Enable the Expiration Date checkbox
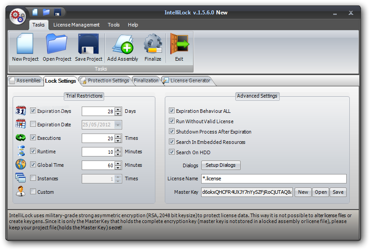 pyautogui.click(x=33, y=124)
